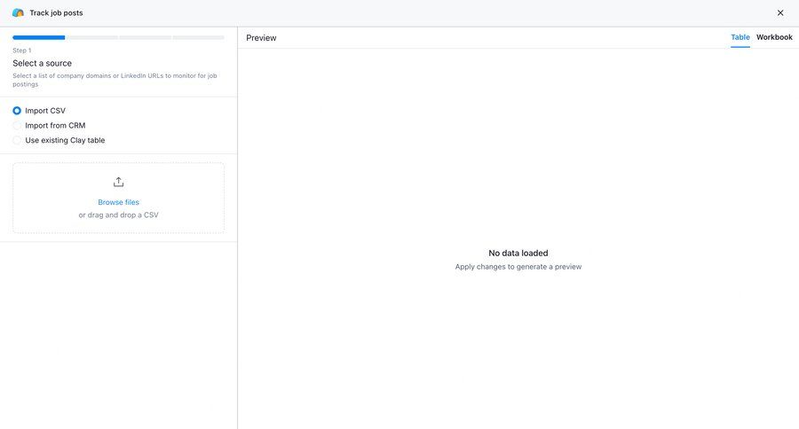Click the 'No data loaded' message
799x429 pixels.
pyautogui.click(x=518, y=253)
